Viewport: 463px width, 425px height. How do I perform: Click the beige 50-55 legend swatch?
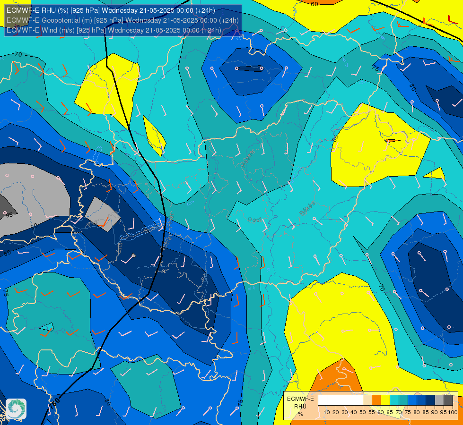367,400
